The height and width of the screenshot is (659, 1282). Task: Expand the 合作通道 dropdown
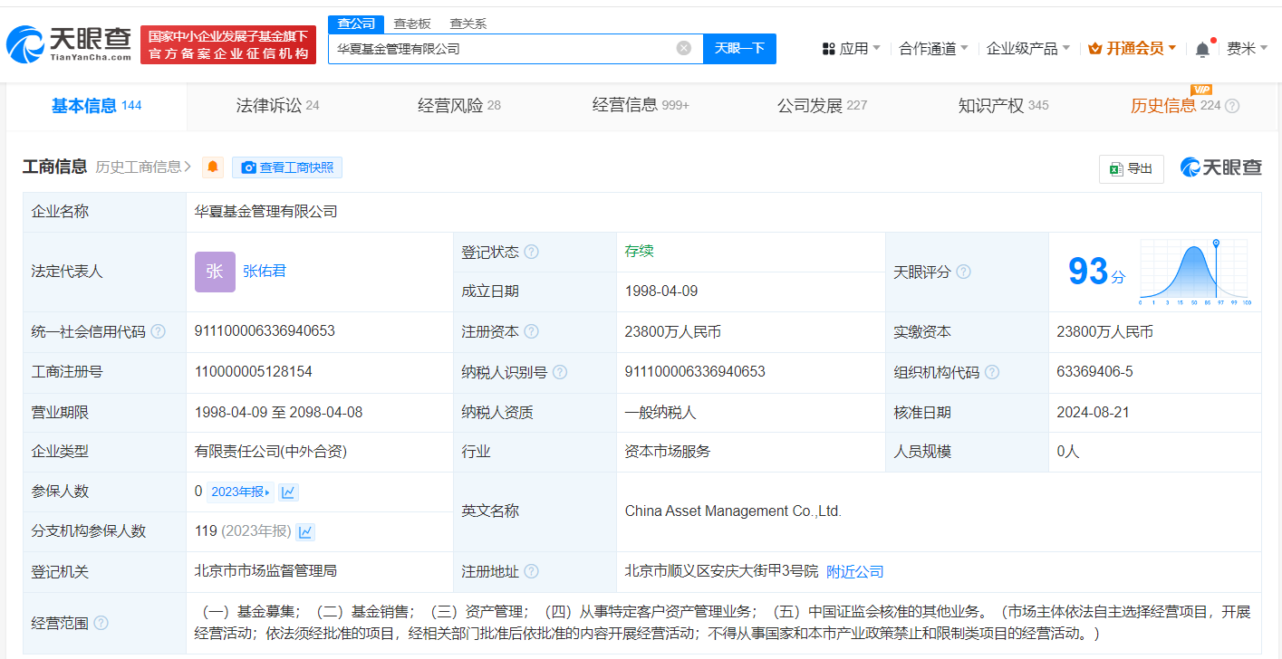[x=933, y=49]
